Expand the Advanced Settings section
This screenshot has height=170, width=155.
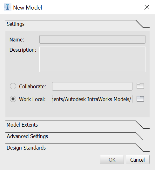click(x=77, y=136)
